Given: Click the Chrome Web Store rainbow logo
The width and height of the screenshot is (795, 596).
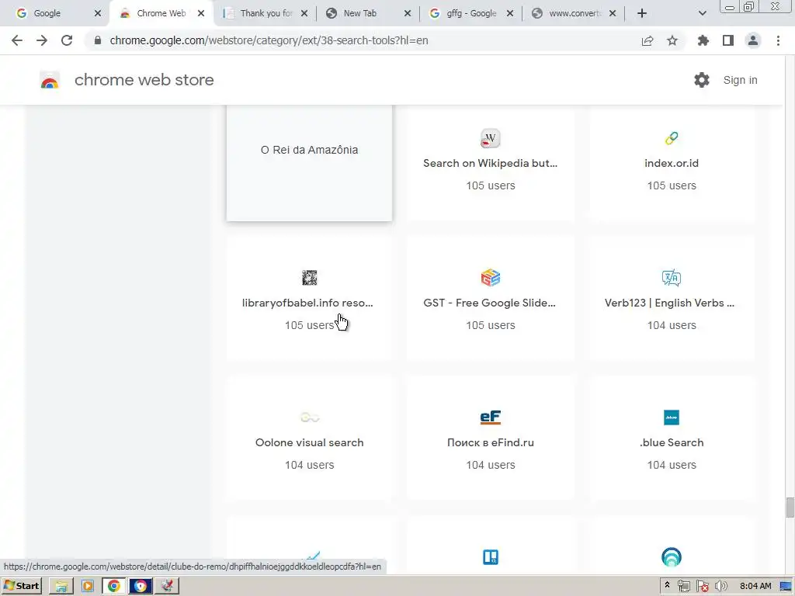Looking at the screenshot, I should [50, 80].
